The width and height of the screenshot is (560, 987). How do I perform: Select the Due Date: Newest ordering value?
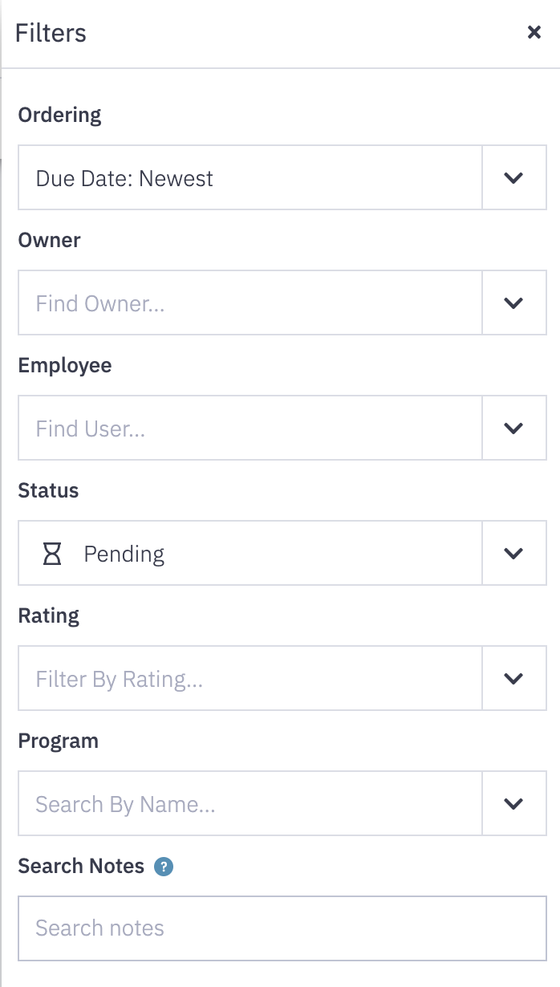coord(124,178)
